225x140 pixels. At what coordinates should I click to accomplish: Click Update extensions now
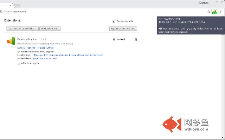(x=123, y=29)
